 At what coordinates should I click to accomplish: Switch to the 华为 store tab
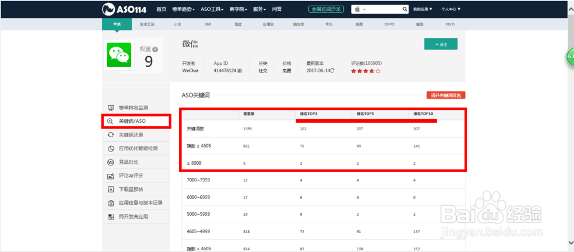(x=329, y=24)
